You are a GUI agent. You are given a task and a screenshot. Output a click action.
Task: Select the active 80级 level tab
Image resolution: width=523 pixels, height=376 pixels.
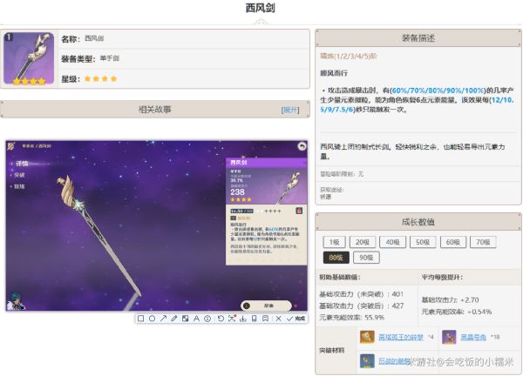pyautogui.click(x=336, y=258)
